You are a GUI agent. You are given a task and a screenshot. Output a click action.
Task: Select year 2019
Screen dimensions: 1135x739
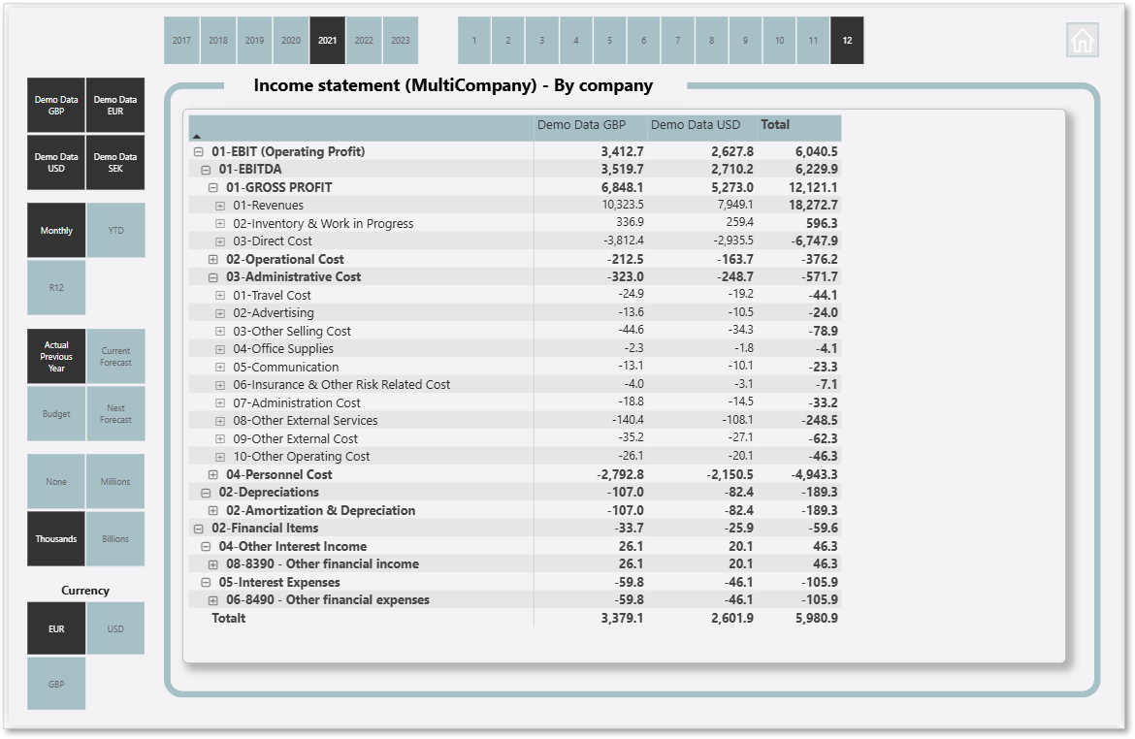click(x=255, y=41)
